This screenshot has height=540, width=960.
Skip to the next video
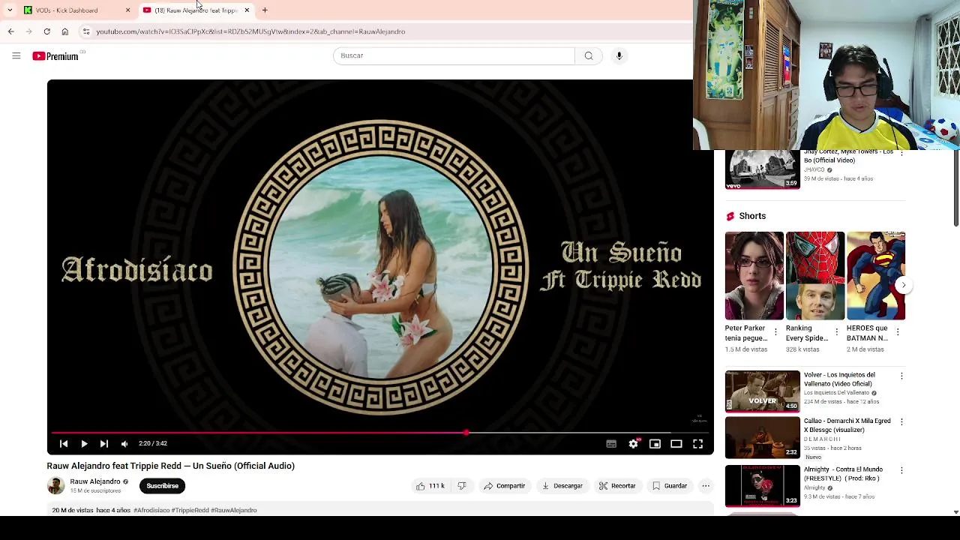click(104, 444)
